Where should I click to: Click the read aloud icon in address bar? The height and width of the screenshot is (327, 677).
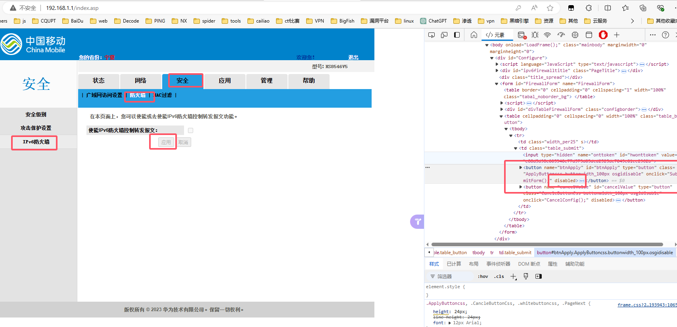[x=534, y=8]
